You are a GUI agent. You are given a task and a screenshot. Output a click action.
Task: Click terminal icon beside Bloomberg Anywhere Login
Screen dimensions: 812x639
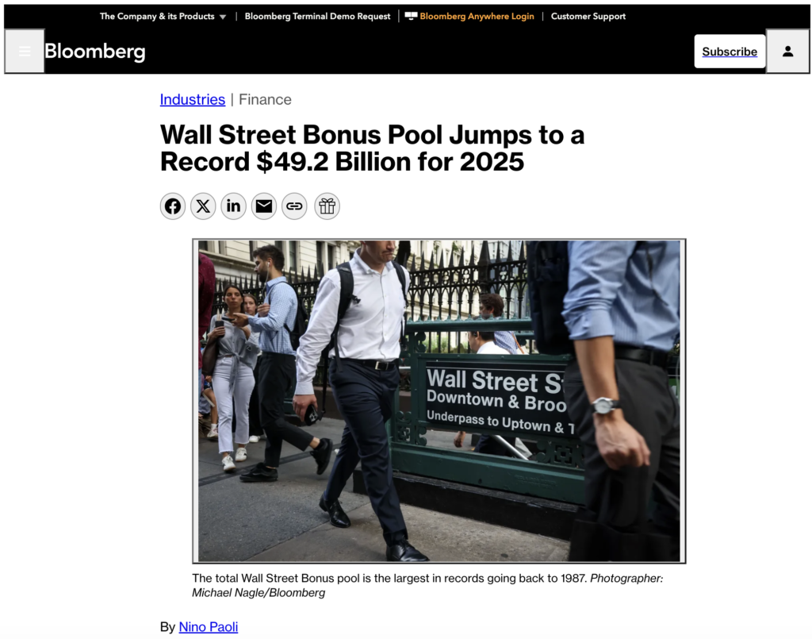[411, 16]
